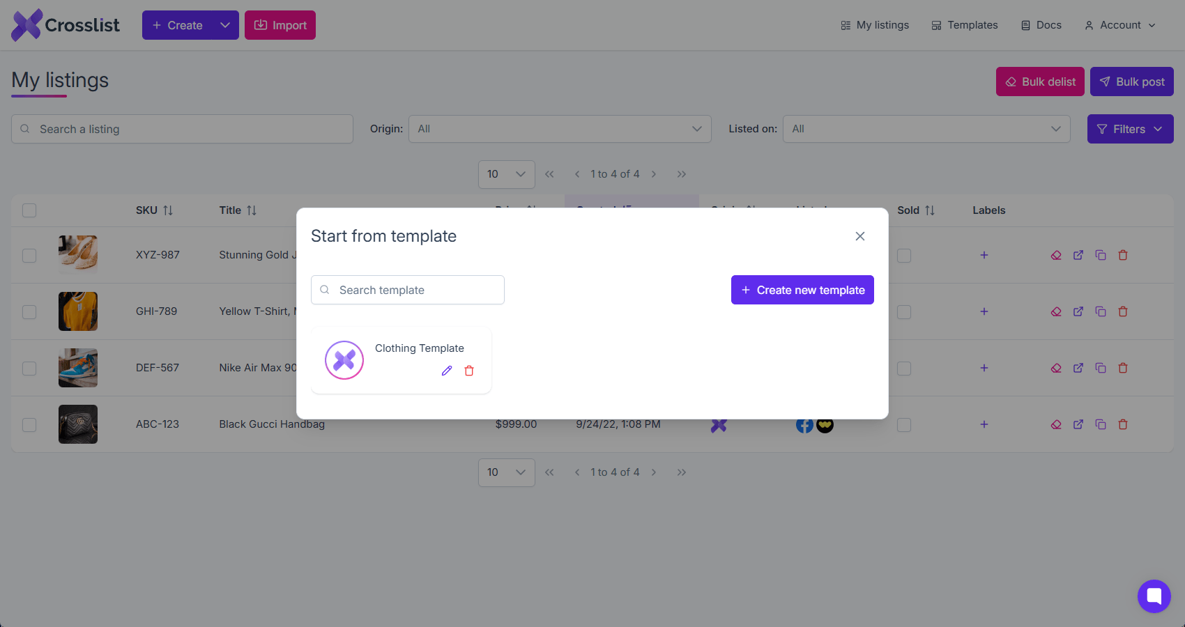
Task: Go to the Templates page
Action: tap(965, 25)
